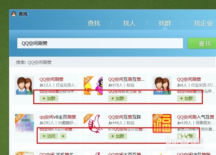
Task: Click 加群 under QQ空间互赞互踩 group
Action: tap(117, 136)
